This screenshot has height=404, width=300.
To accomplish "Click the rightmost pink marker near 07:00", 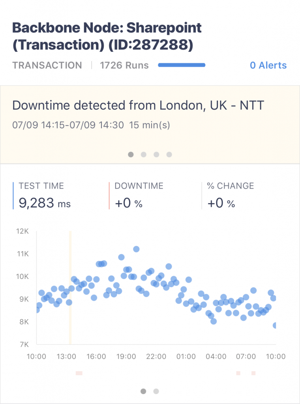I will tap(253, 373).
